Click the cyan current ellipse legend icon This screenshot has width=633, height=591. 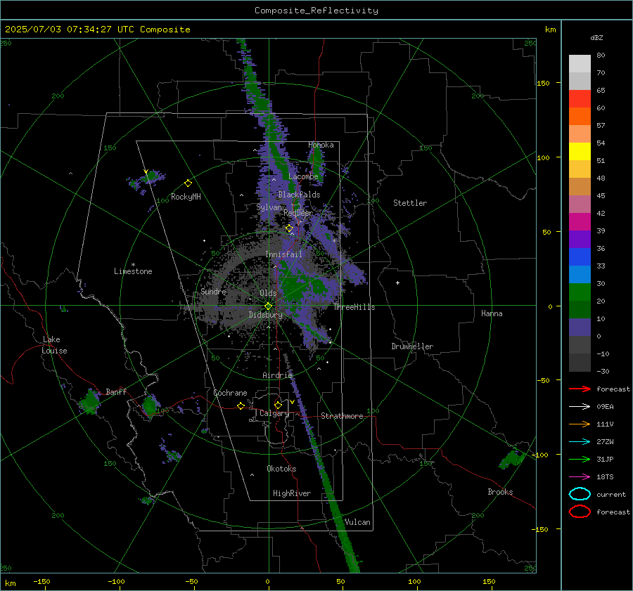pyautogui.click(x=580, y=494)
